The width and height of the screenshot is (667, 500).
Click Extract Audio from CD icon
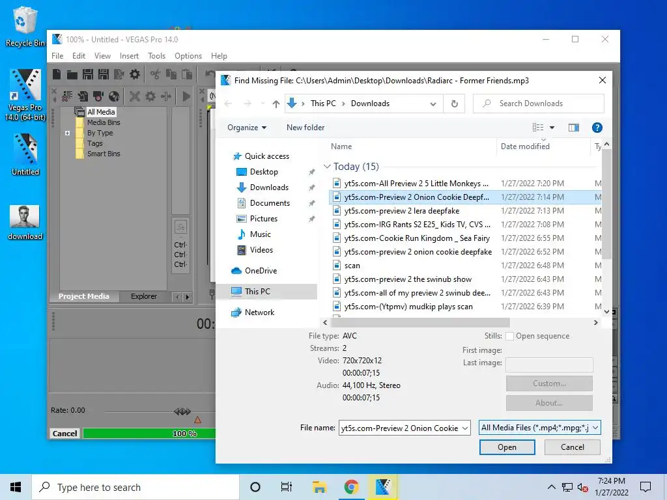tap(113, 96)
